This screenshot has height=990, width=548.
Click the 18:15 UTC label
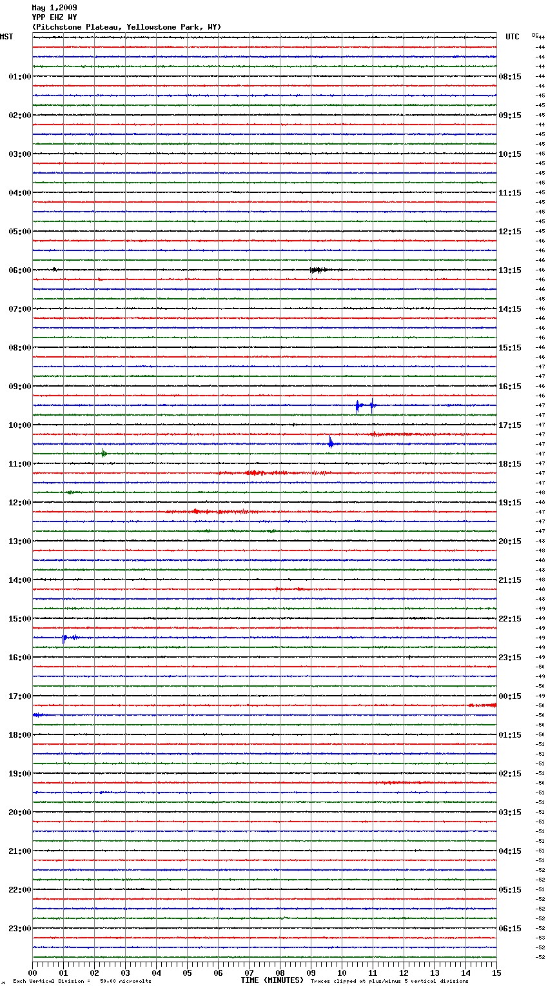point(510,464)
